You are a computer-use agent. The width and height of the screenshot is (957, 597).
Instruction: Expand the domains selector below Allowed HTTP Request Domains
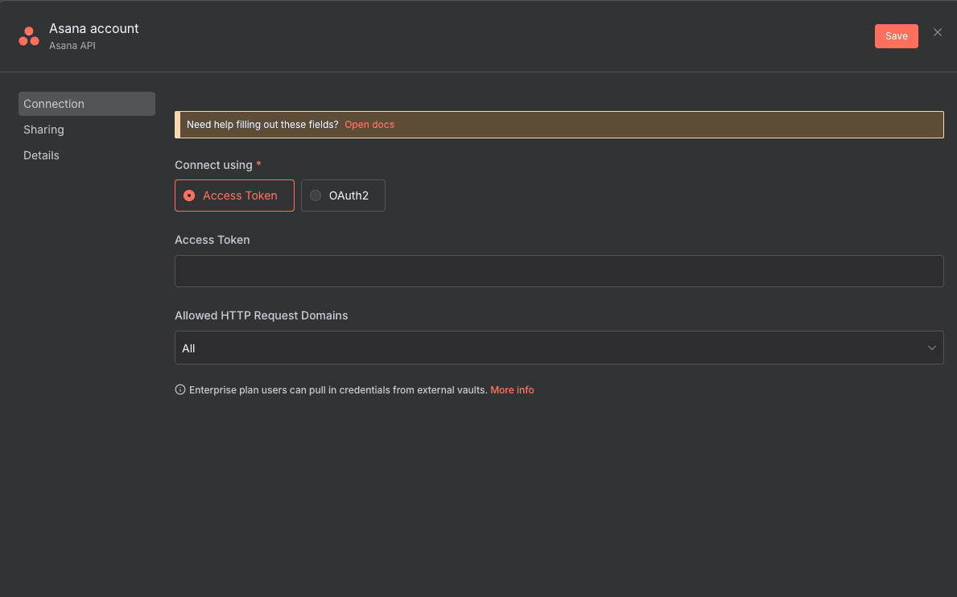559,348
